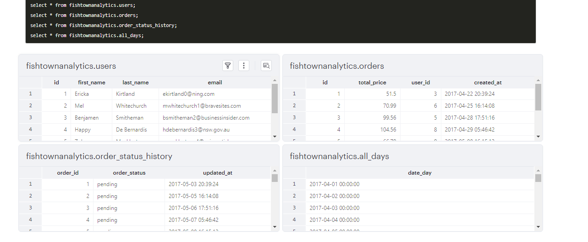Select the email ekirtland0@ning.com
The height and width of the screenshot is (242, 588).
tap(215, 94)
